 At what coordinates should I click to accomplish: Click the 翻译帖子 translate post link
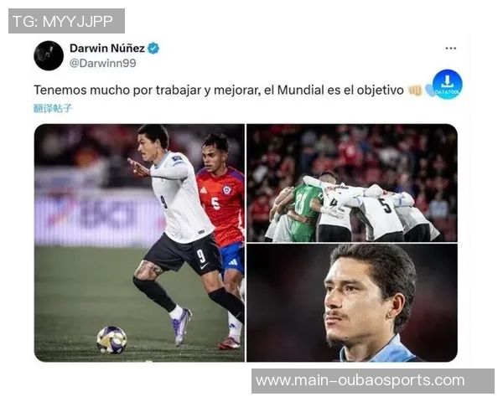point(53,108)
